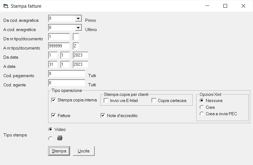This screenshot has height=165, width=253.
Task: Click the A data day field showing 31
Action: tap(53, 65)
